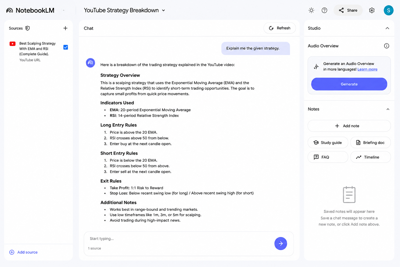Click the Indicators Used heading
The image size is (400, 267).
click(x=117, y=103)
